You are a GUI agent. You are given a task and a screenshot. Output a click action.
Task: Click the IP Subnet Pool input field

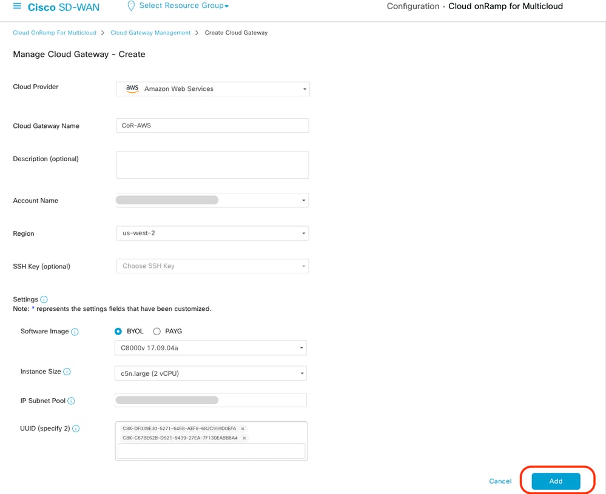click(x=210, y=400)
